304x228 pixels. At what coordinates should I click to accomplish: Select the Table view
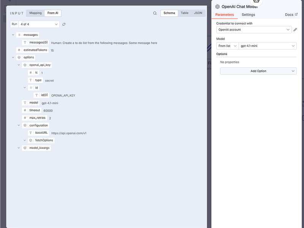click(185, 13)
